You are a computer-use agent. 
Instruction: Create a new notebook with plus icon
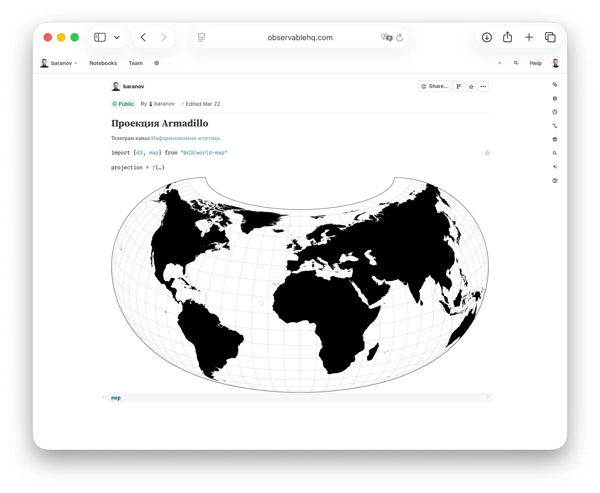click(500, 63)
